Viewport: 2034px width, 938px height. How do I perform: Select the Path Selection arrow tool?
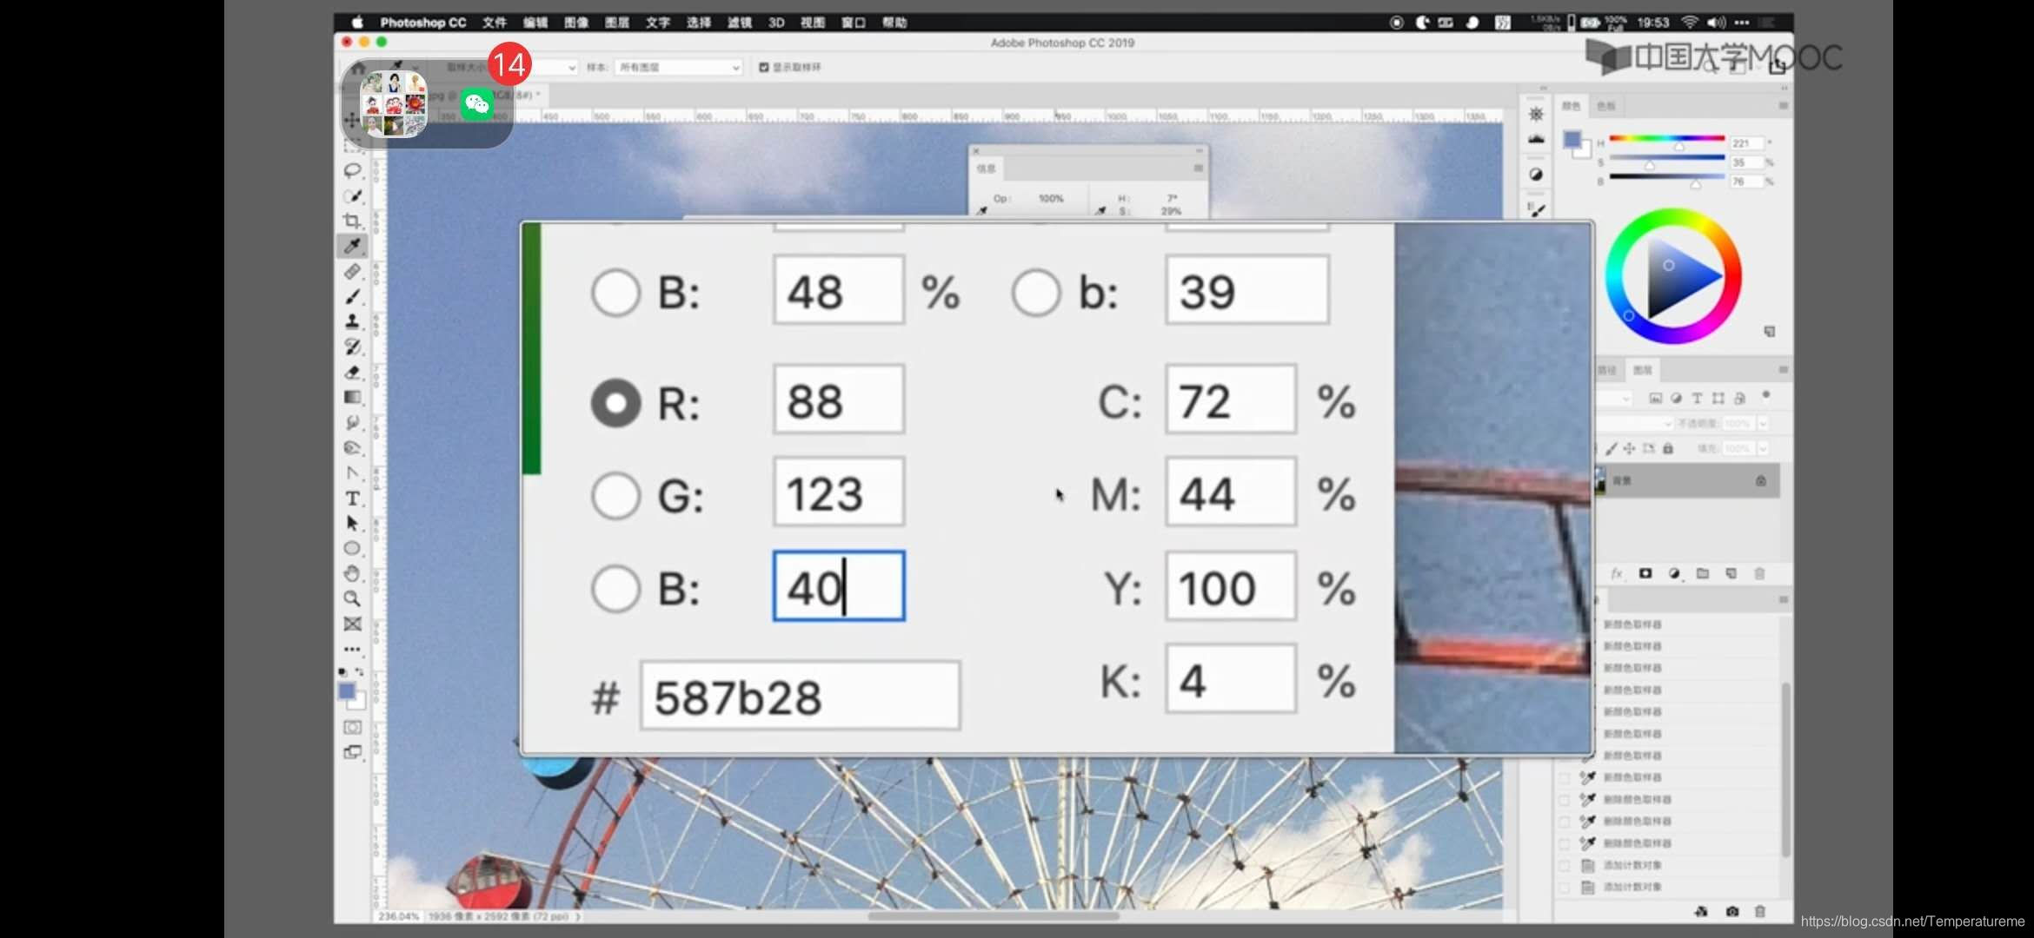point(352,523)
